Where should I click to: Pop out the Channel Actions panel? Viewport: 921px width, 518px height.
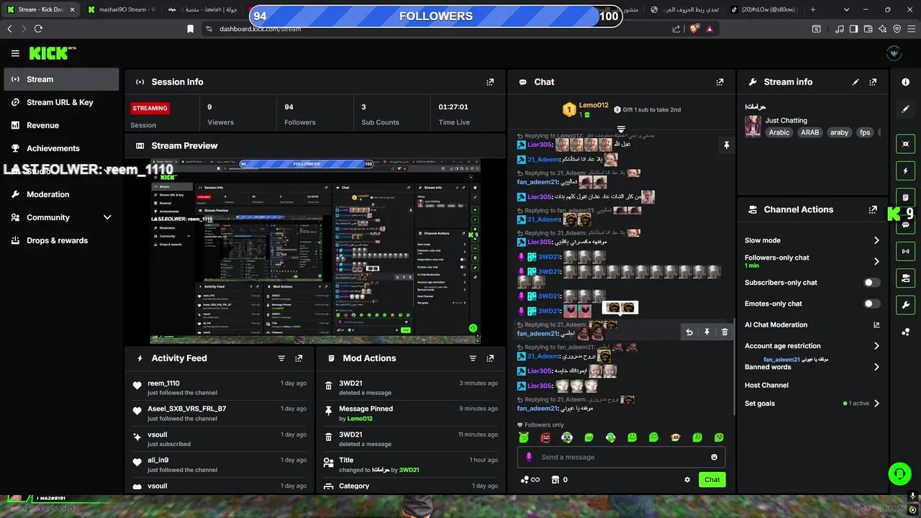[873, 209]
